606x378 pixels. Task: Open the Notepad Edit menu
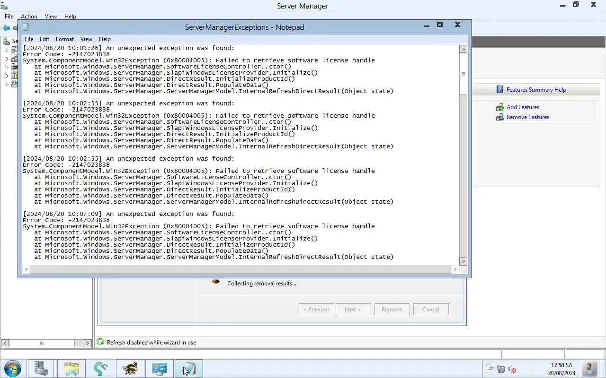tap(45, 39)
